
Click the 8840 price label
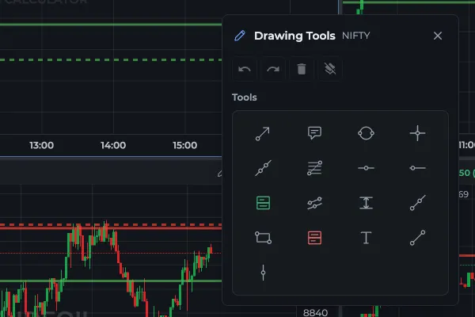pos(315,312)
